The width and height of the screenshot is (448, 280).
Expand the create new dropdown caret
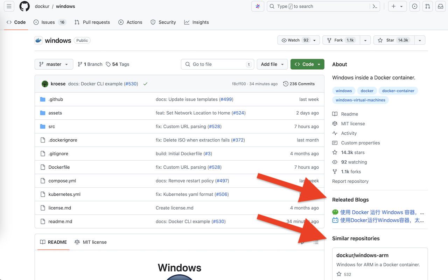coord(402,6)
